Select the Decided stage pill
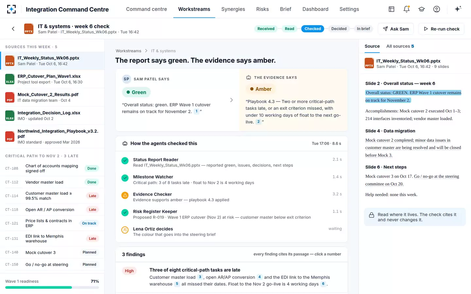This screenshot has height=294, width=471. click(339, 29)
